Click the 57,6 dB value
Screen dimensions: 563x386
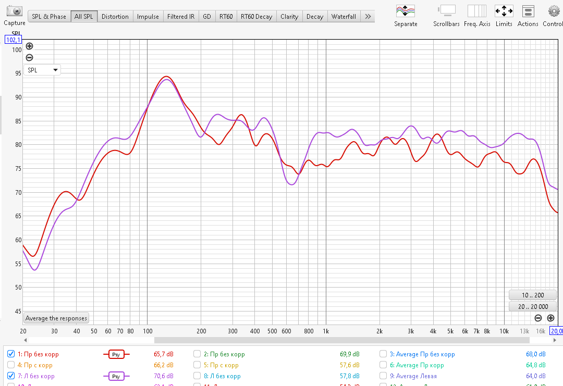click(x=349, y=365)
